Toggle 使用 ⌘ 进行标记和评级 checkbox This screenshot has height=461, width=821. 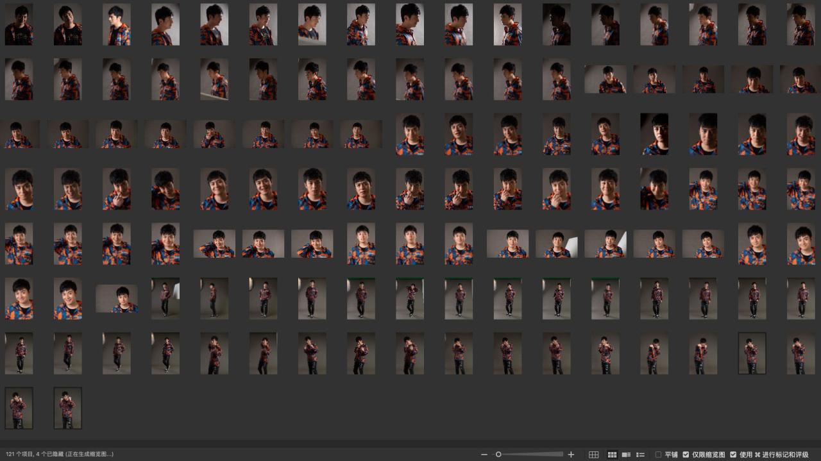[x=733, y=455]
